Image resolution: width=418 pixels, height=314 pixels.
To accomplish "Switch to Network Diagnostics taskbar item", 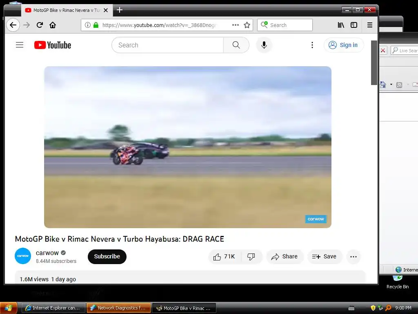I will point(119,308).
